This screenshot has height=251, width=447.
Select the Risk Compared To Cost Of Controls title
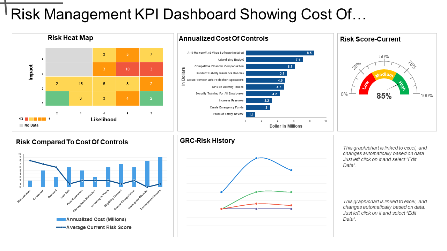pyautogui.click(x=72, y=142)
